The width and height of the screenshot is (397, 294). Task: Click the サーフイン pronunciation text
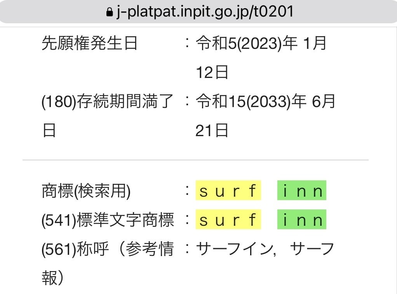[x=233, y=249]
